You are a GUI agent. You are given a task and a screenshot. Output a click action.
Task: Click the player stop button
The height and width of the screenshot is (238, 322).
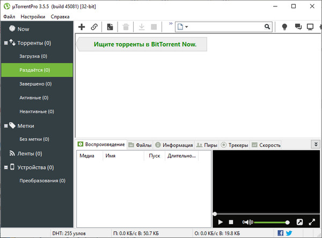pos(231,222)
